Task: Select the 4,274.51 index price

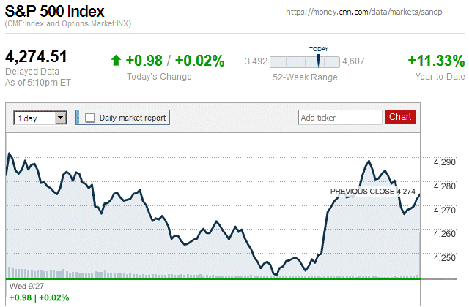Action: coord(37,57)
